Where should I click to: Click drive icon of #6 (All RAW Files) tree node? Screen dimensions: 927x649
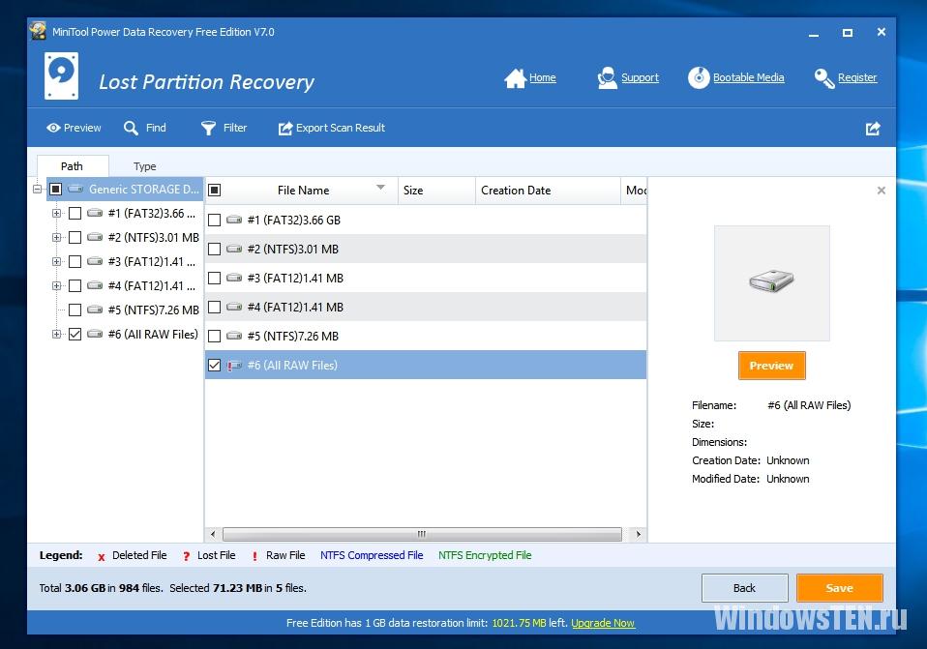(95, 334)
